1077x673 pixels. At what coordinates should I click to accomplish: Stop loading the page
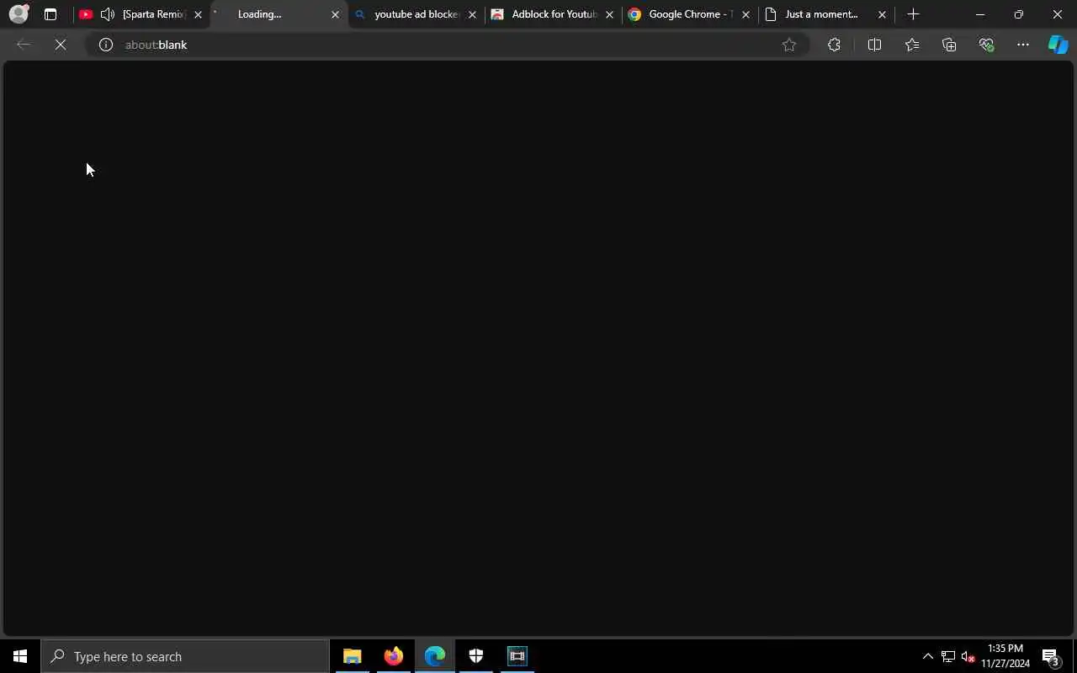tap(61, 45)
